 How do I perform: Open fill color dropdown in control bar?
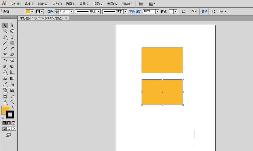[x=32, y=12]
